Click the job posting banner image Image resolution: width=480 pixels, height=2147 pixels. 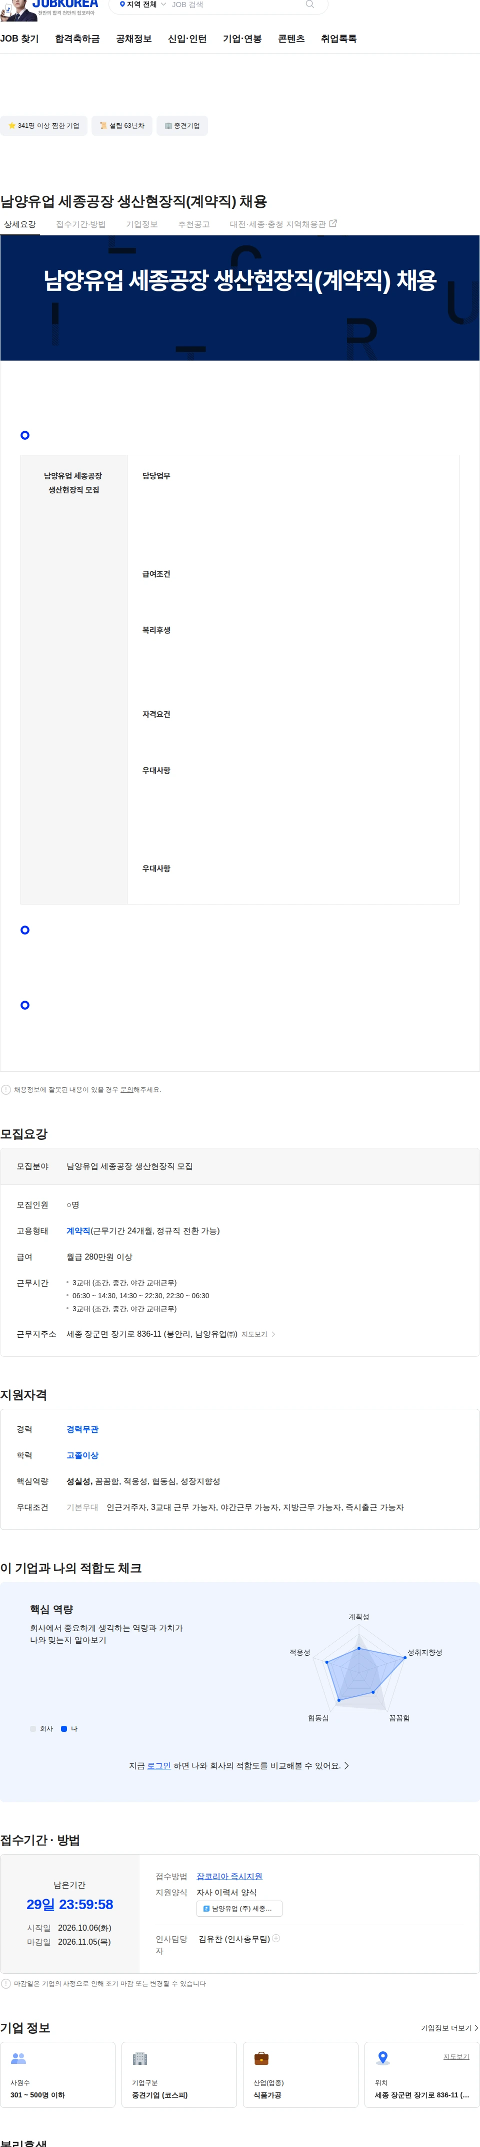point(239,297)
